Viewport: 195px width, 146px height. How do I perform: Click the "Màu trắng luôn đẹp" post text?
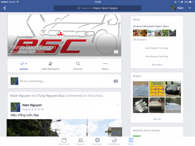(x=25, y=115)
